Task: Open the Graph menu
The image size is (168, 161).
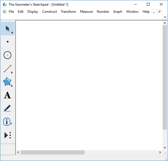Action: click(x=118, y=12)
